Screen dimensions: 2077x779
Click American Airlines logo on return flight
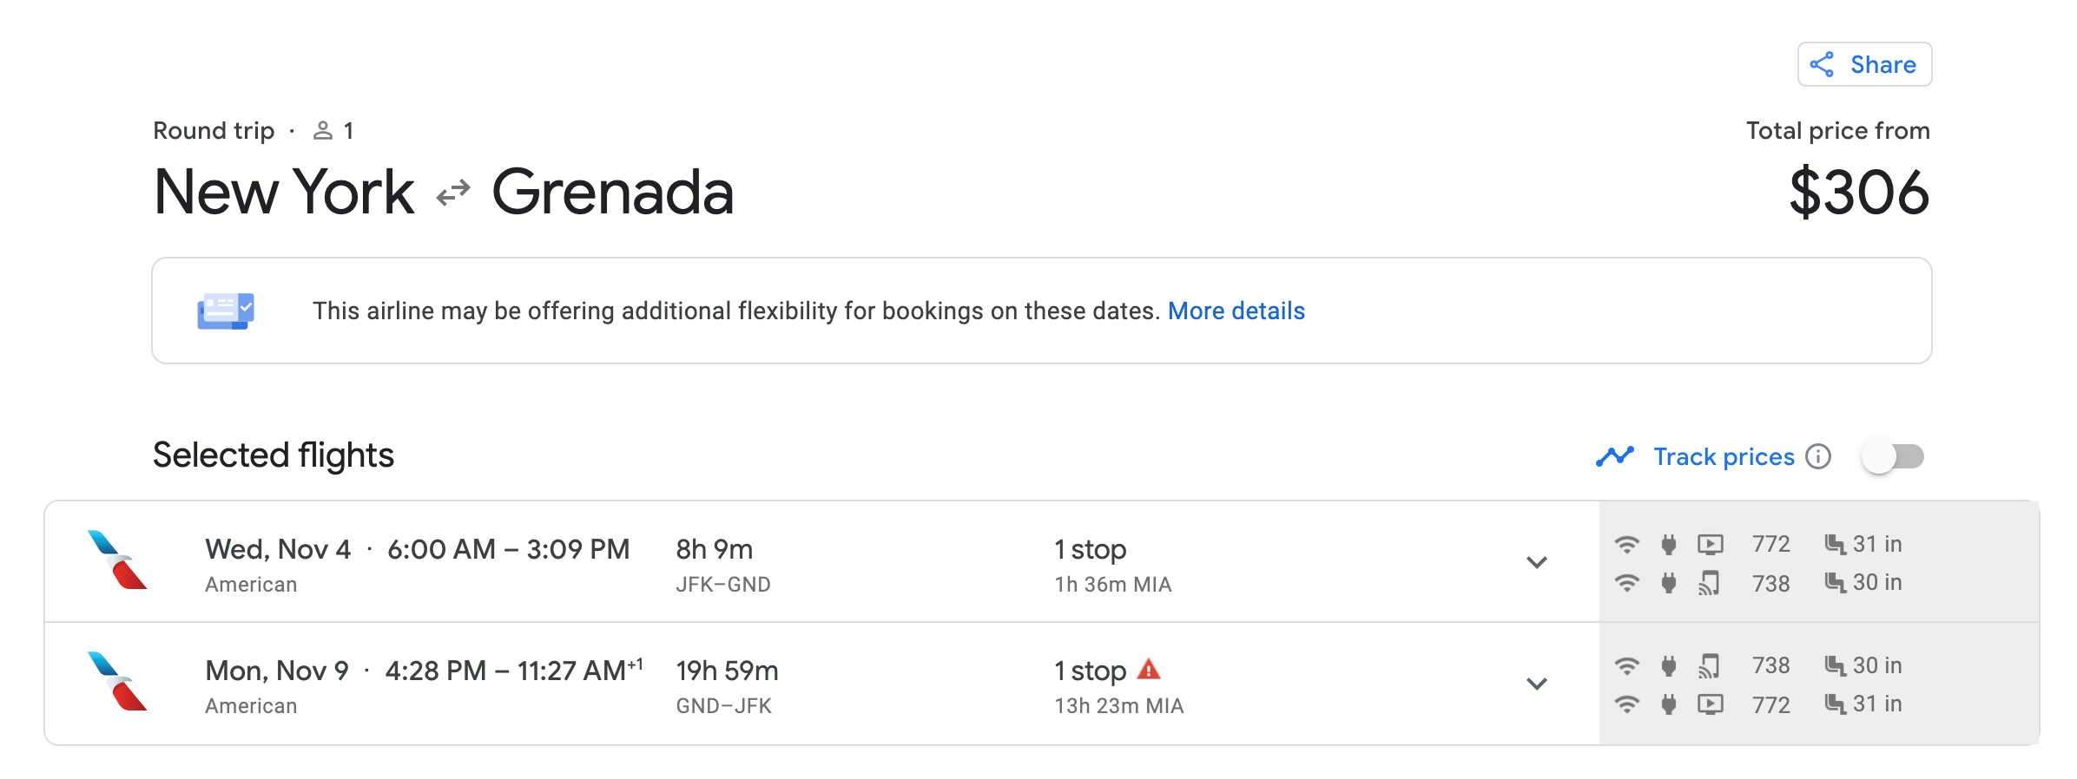tap(117, 682)
